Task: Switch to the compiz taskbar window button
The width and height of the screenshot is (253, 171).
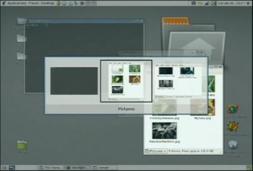Action: [x=105, y=168]
